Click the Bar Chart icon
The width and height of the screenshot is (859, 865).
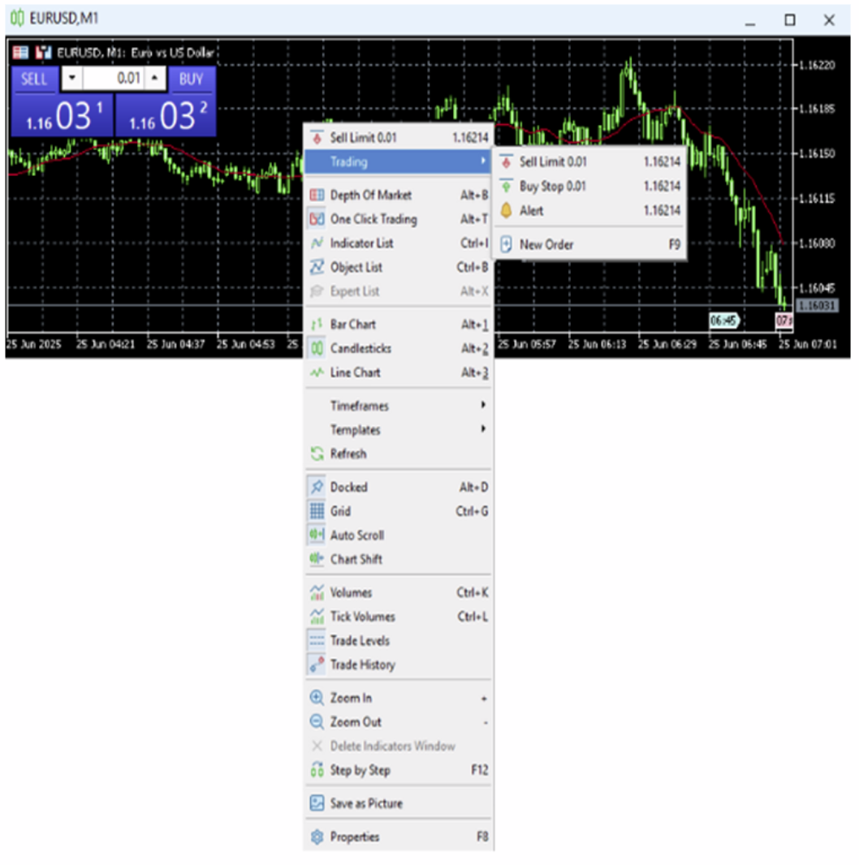coord(317,325)
